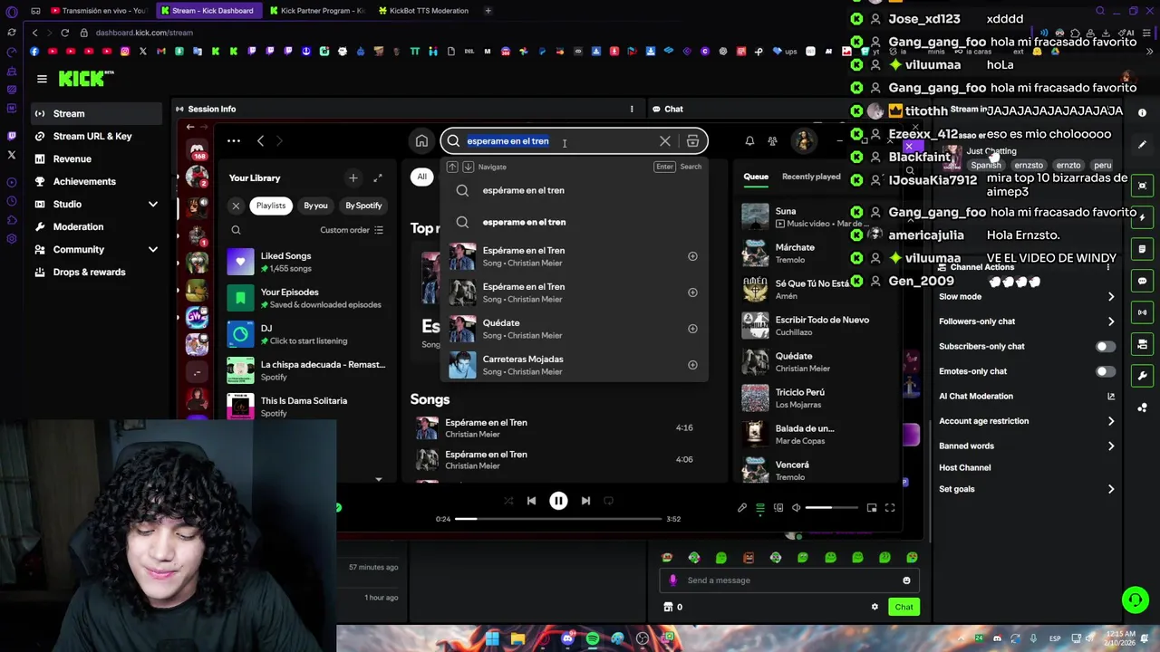This screenshot has height=652, width=1160.
Task: Mute Spotify volume speaker icon
Action: coord(797,508)
